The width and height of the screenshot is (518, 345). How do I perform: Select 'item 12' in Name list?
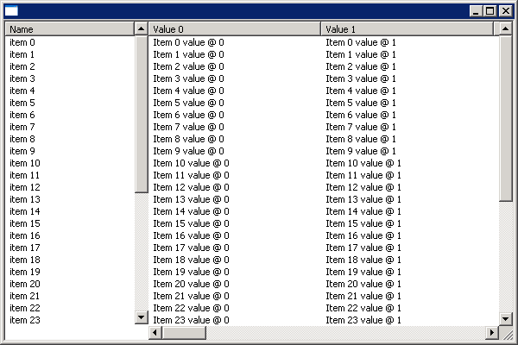pyautogui.click(x=25, y=187)
